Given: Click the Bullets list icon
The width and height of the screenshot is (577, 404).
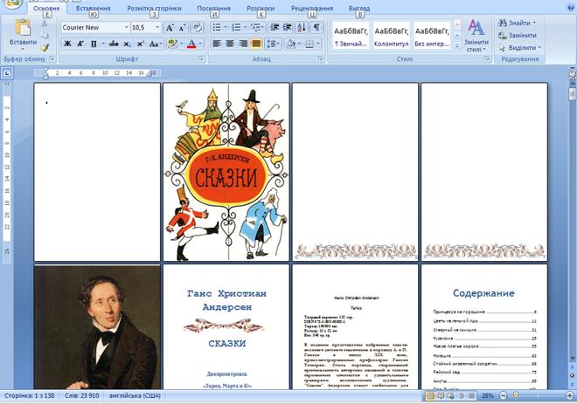Looking at the screenshot, I should pos(217,28).
